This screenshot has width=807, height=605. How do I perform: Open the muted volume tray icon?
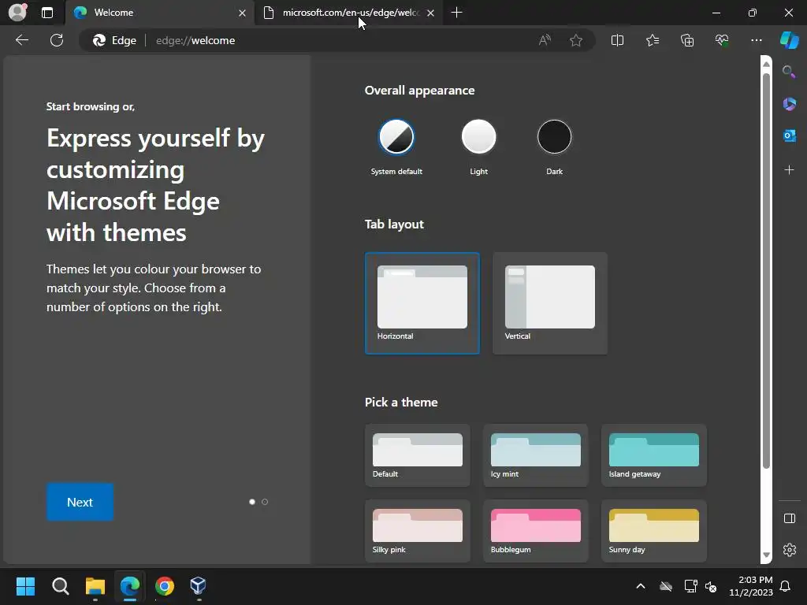pos(711,586)
